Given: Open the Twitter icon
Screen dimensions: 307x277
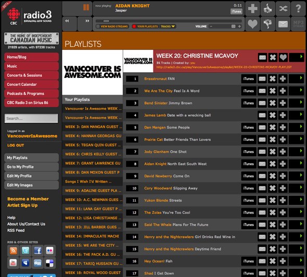Looking at the screenshot, I should pyautogui.click(x=25, y=250).
